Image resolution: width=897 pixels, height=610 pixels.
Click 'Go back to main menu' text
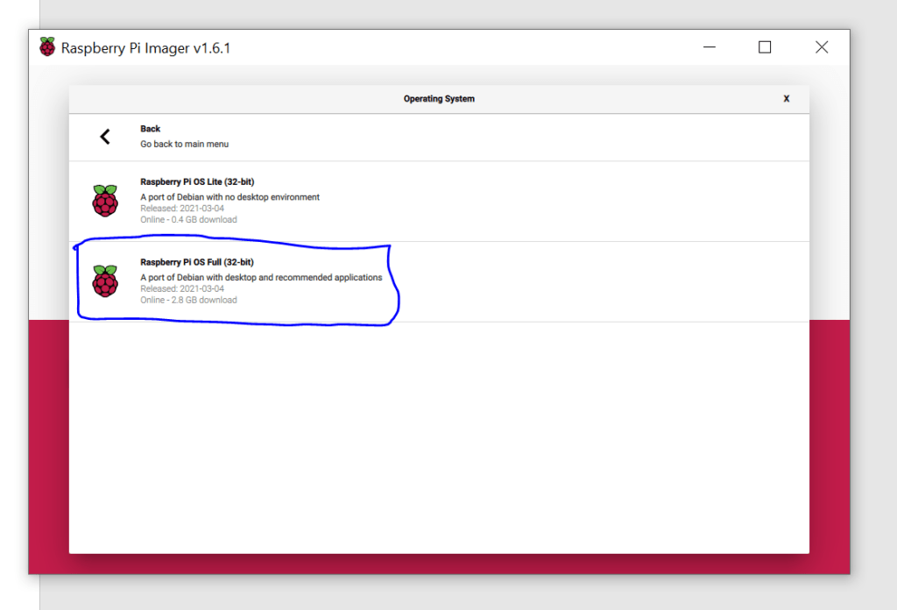click(x=184, y=145)
